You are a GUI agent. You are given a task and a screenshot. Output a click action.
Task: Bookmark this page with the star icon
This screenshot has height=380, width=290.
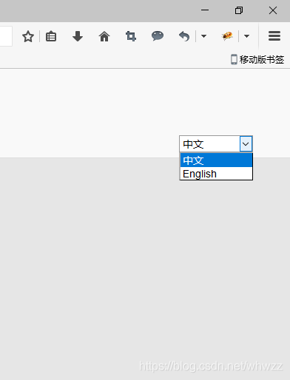(x=28, y=36)
